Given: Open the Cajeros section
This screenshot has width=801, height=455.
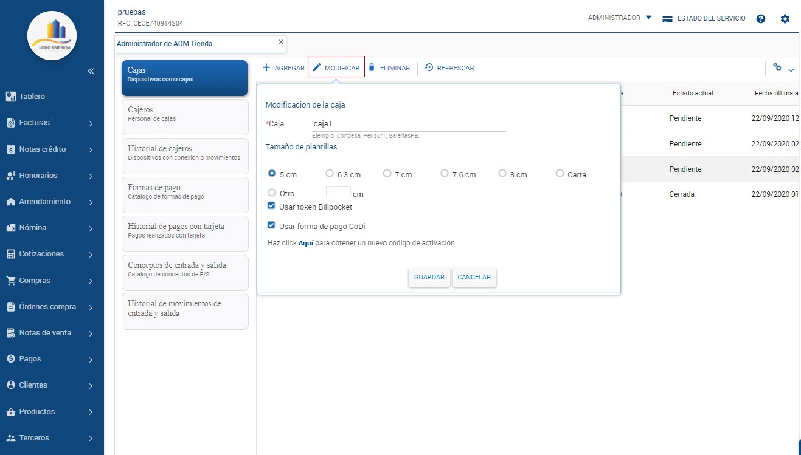Looking at the screenshot, I should pyautogui.click(x=185, y=114).
